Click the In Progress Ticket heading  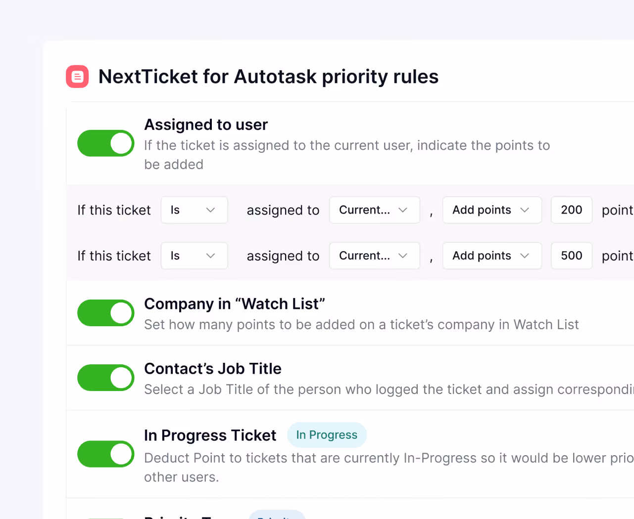[x=210, y=435]
